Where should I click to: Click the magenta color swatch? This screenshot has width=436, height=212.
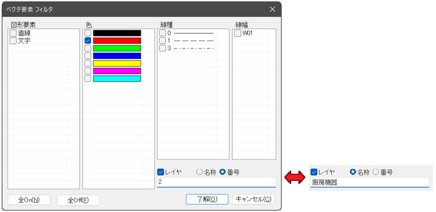pyautogui.click(x=117, y=71)
